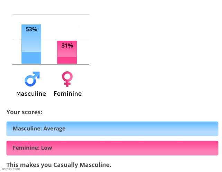The width and height of the screenshot is (222, 172).
Task: Open the imgflip.com watermark link
Action: (11, 169)
